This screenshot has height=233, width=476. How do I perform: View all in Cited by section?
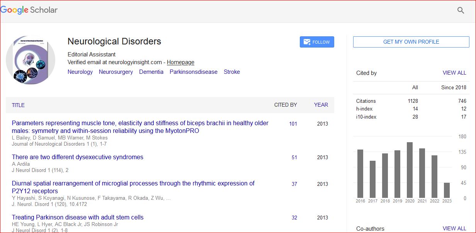coord(454,73)
